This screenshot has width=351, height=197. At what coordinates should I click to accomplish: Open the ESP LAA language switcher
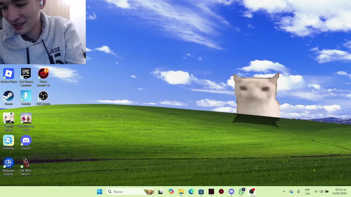[307, 192]
